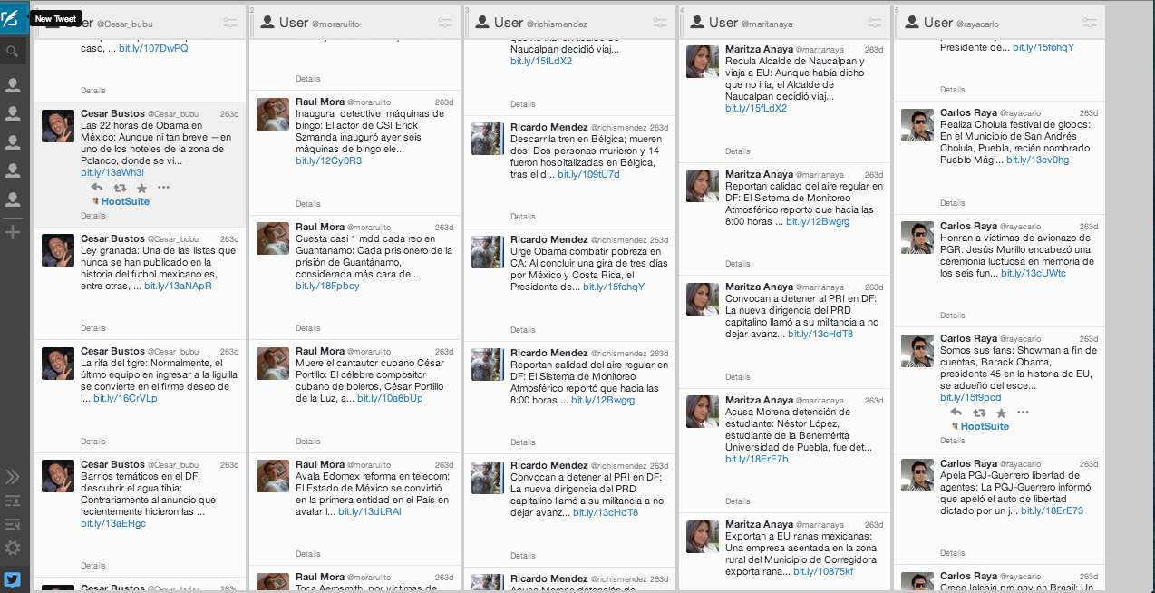The image size is (1155, 593).
Task: Open link bit.ly/13cv0hg
Action: [1037, 160]
